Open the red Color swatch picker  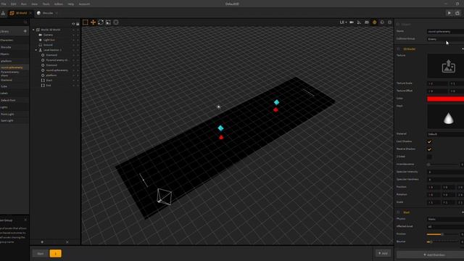coord(445,99)
